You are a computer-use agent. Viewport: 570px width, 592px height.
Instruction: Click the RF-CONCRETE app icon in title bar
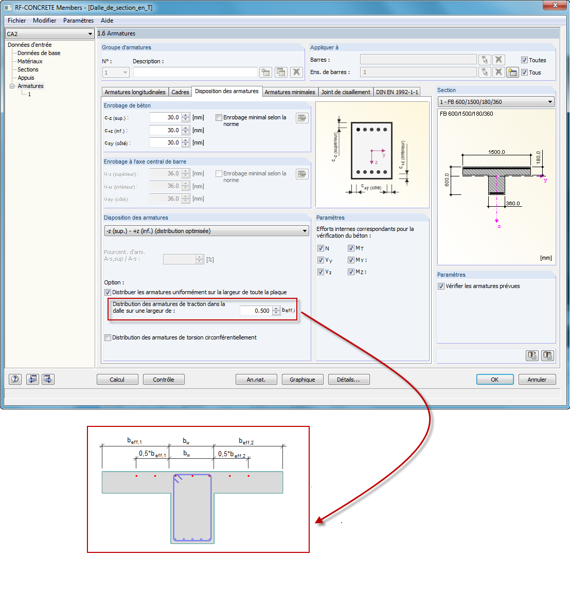coord(8,8)
